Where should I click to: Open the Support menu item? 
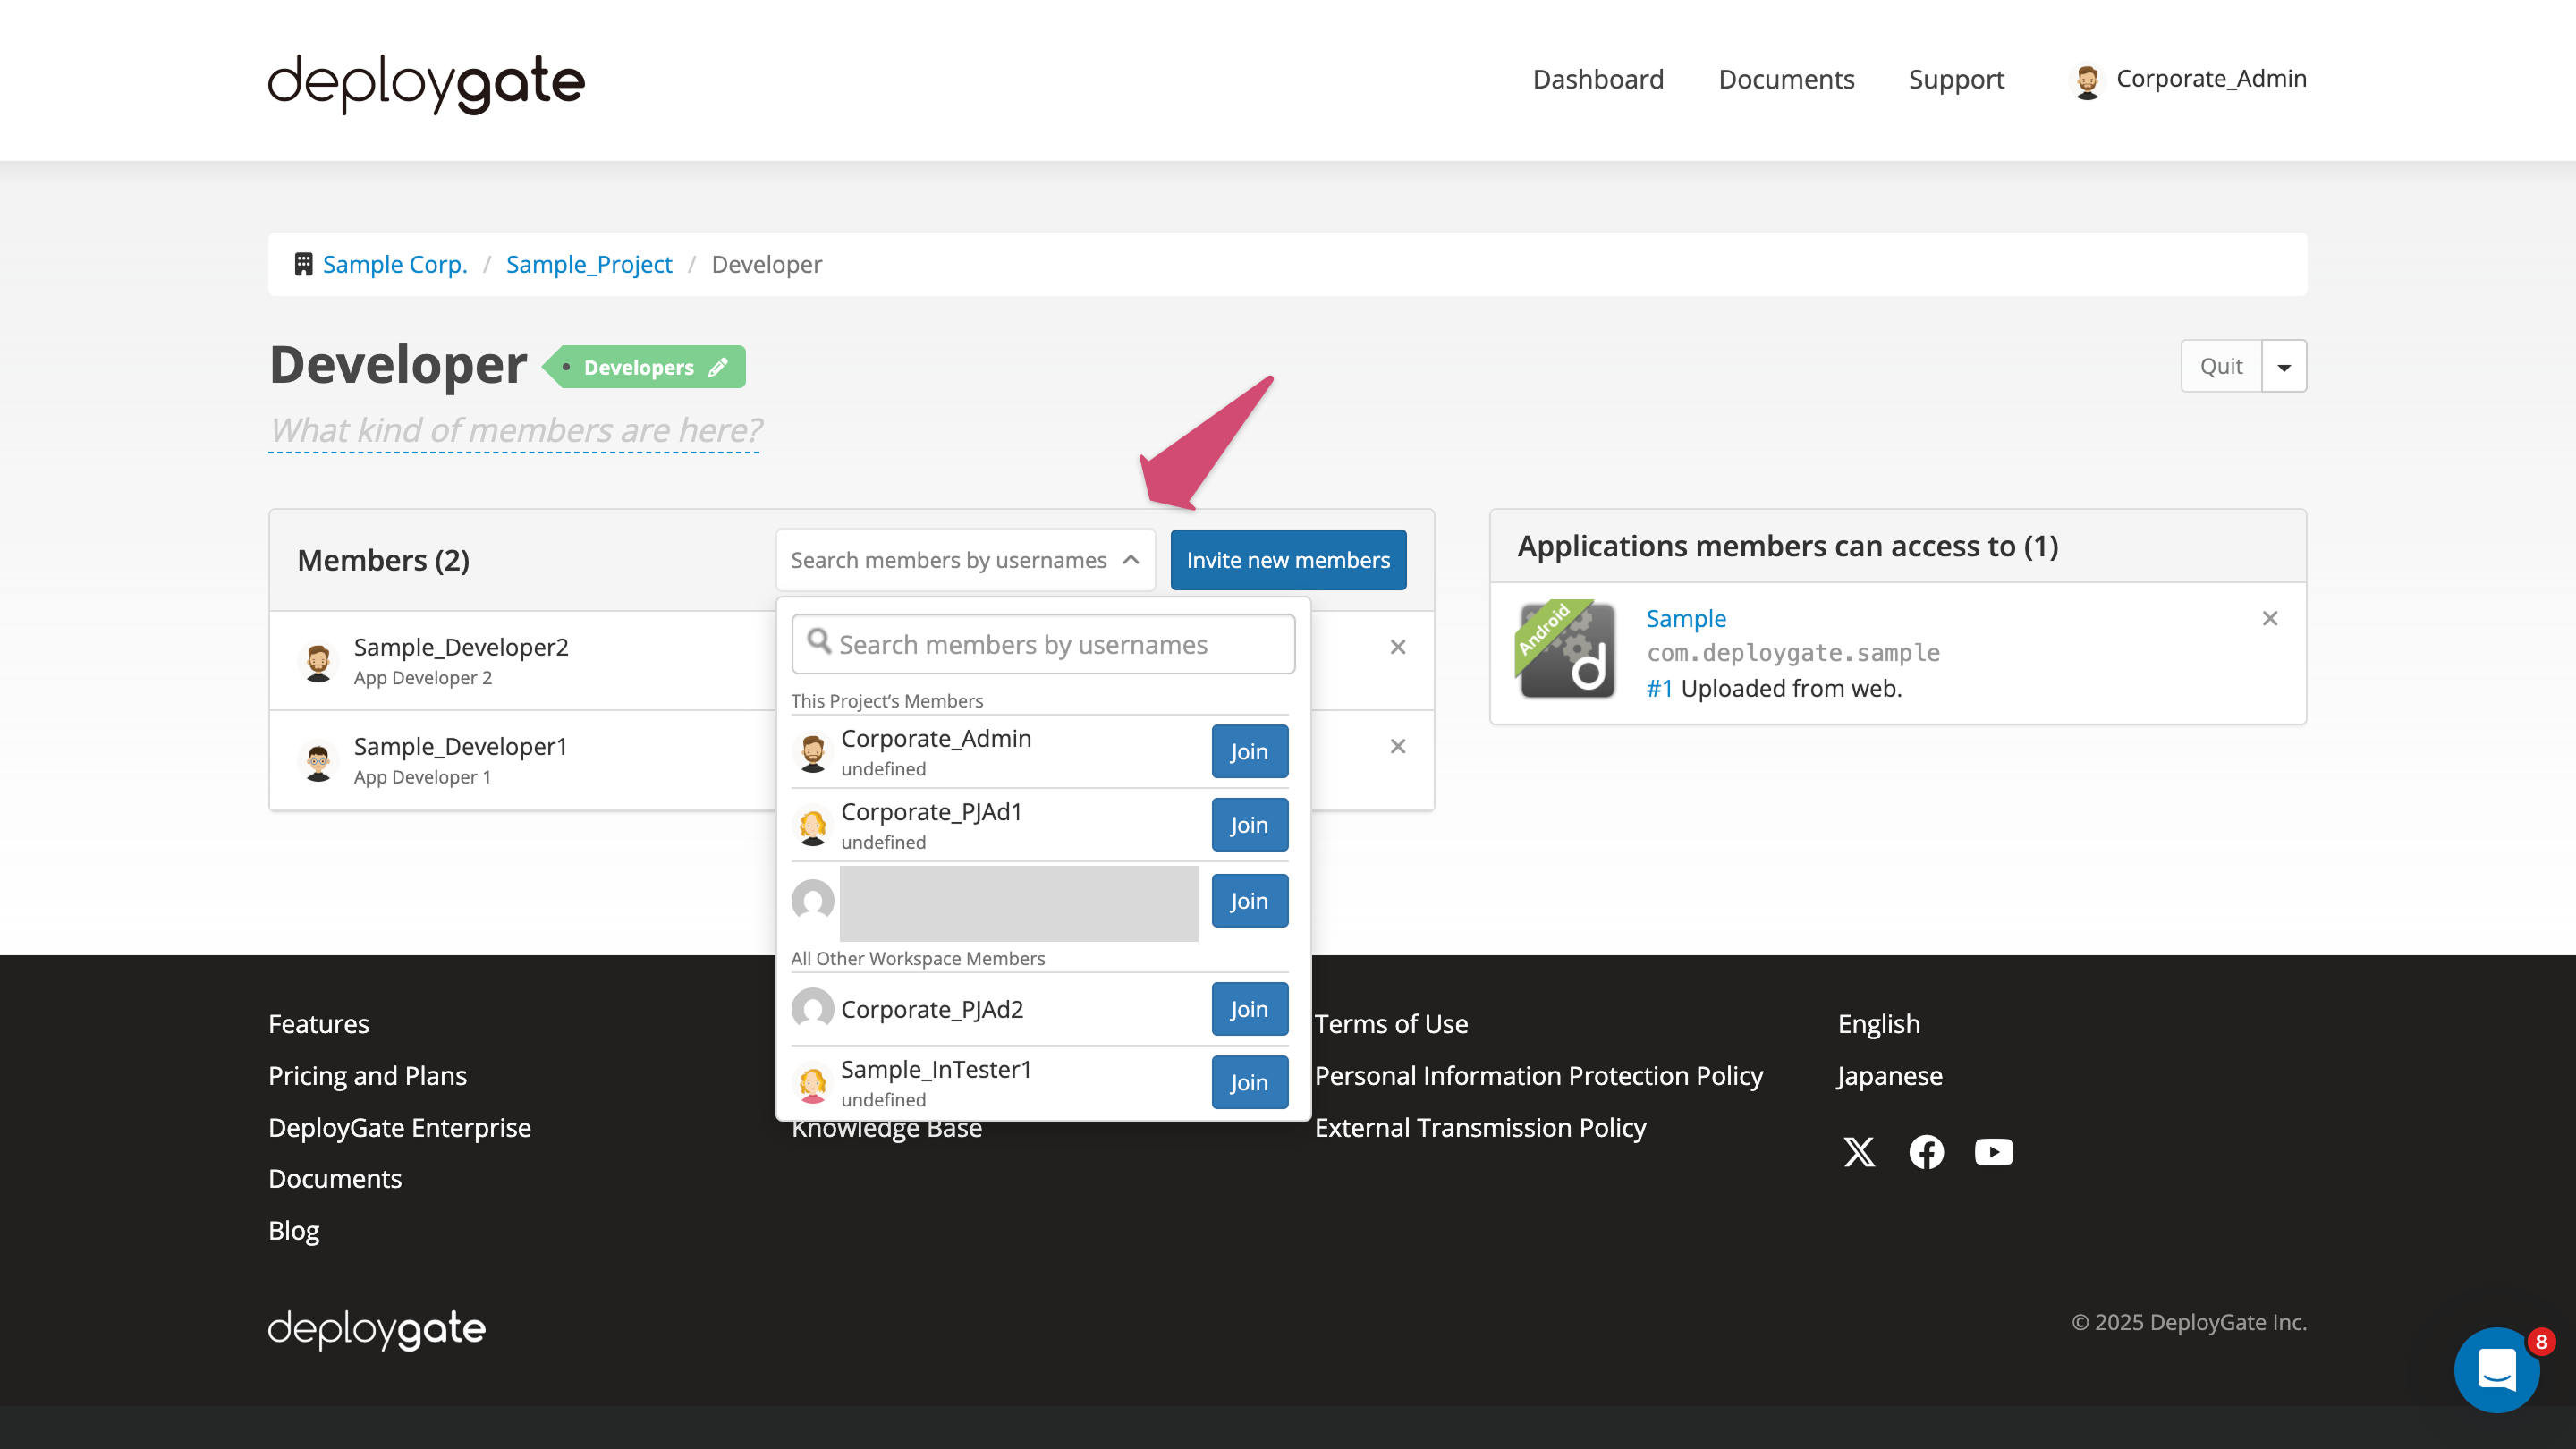pyautogui.click(x=1956, y=79)
